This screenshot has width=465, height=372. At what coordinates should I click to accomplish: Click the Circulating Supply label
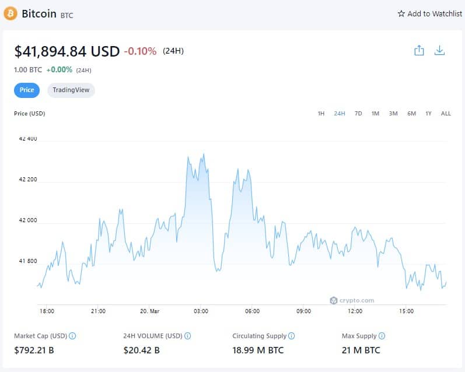(x=260, y=336)
